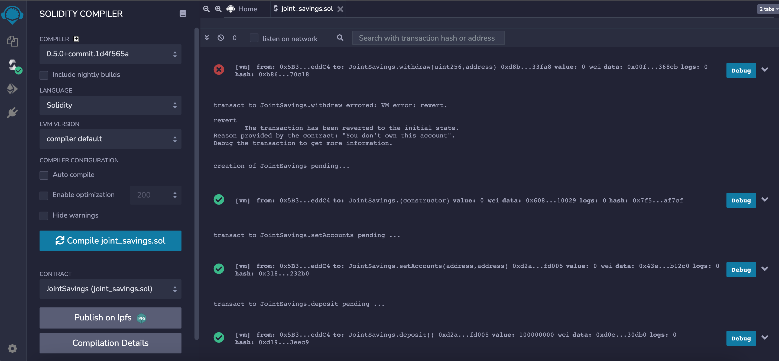Open the 2 tabs list dropdown

[768, 9]
